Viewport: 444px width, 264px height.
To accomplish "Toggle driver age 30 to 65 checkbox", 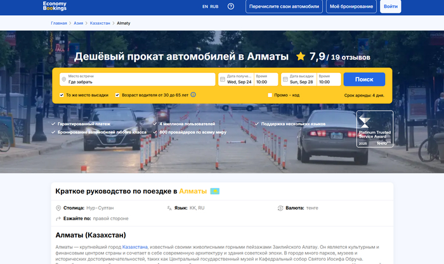I will [117, 95].
